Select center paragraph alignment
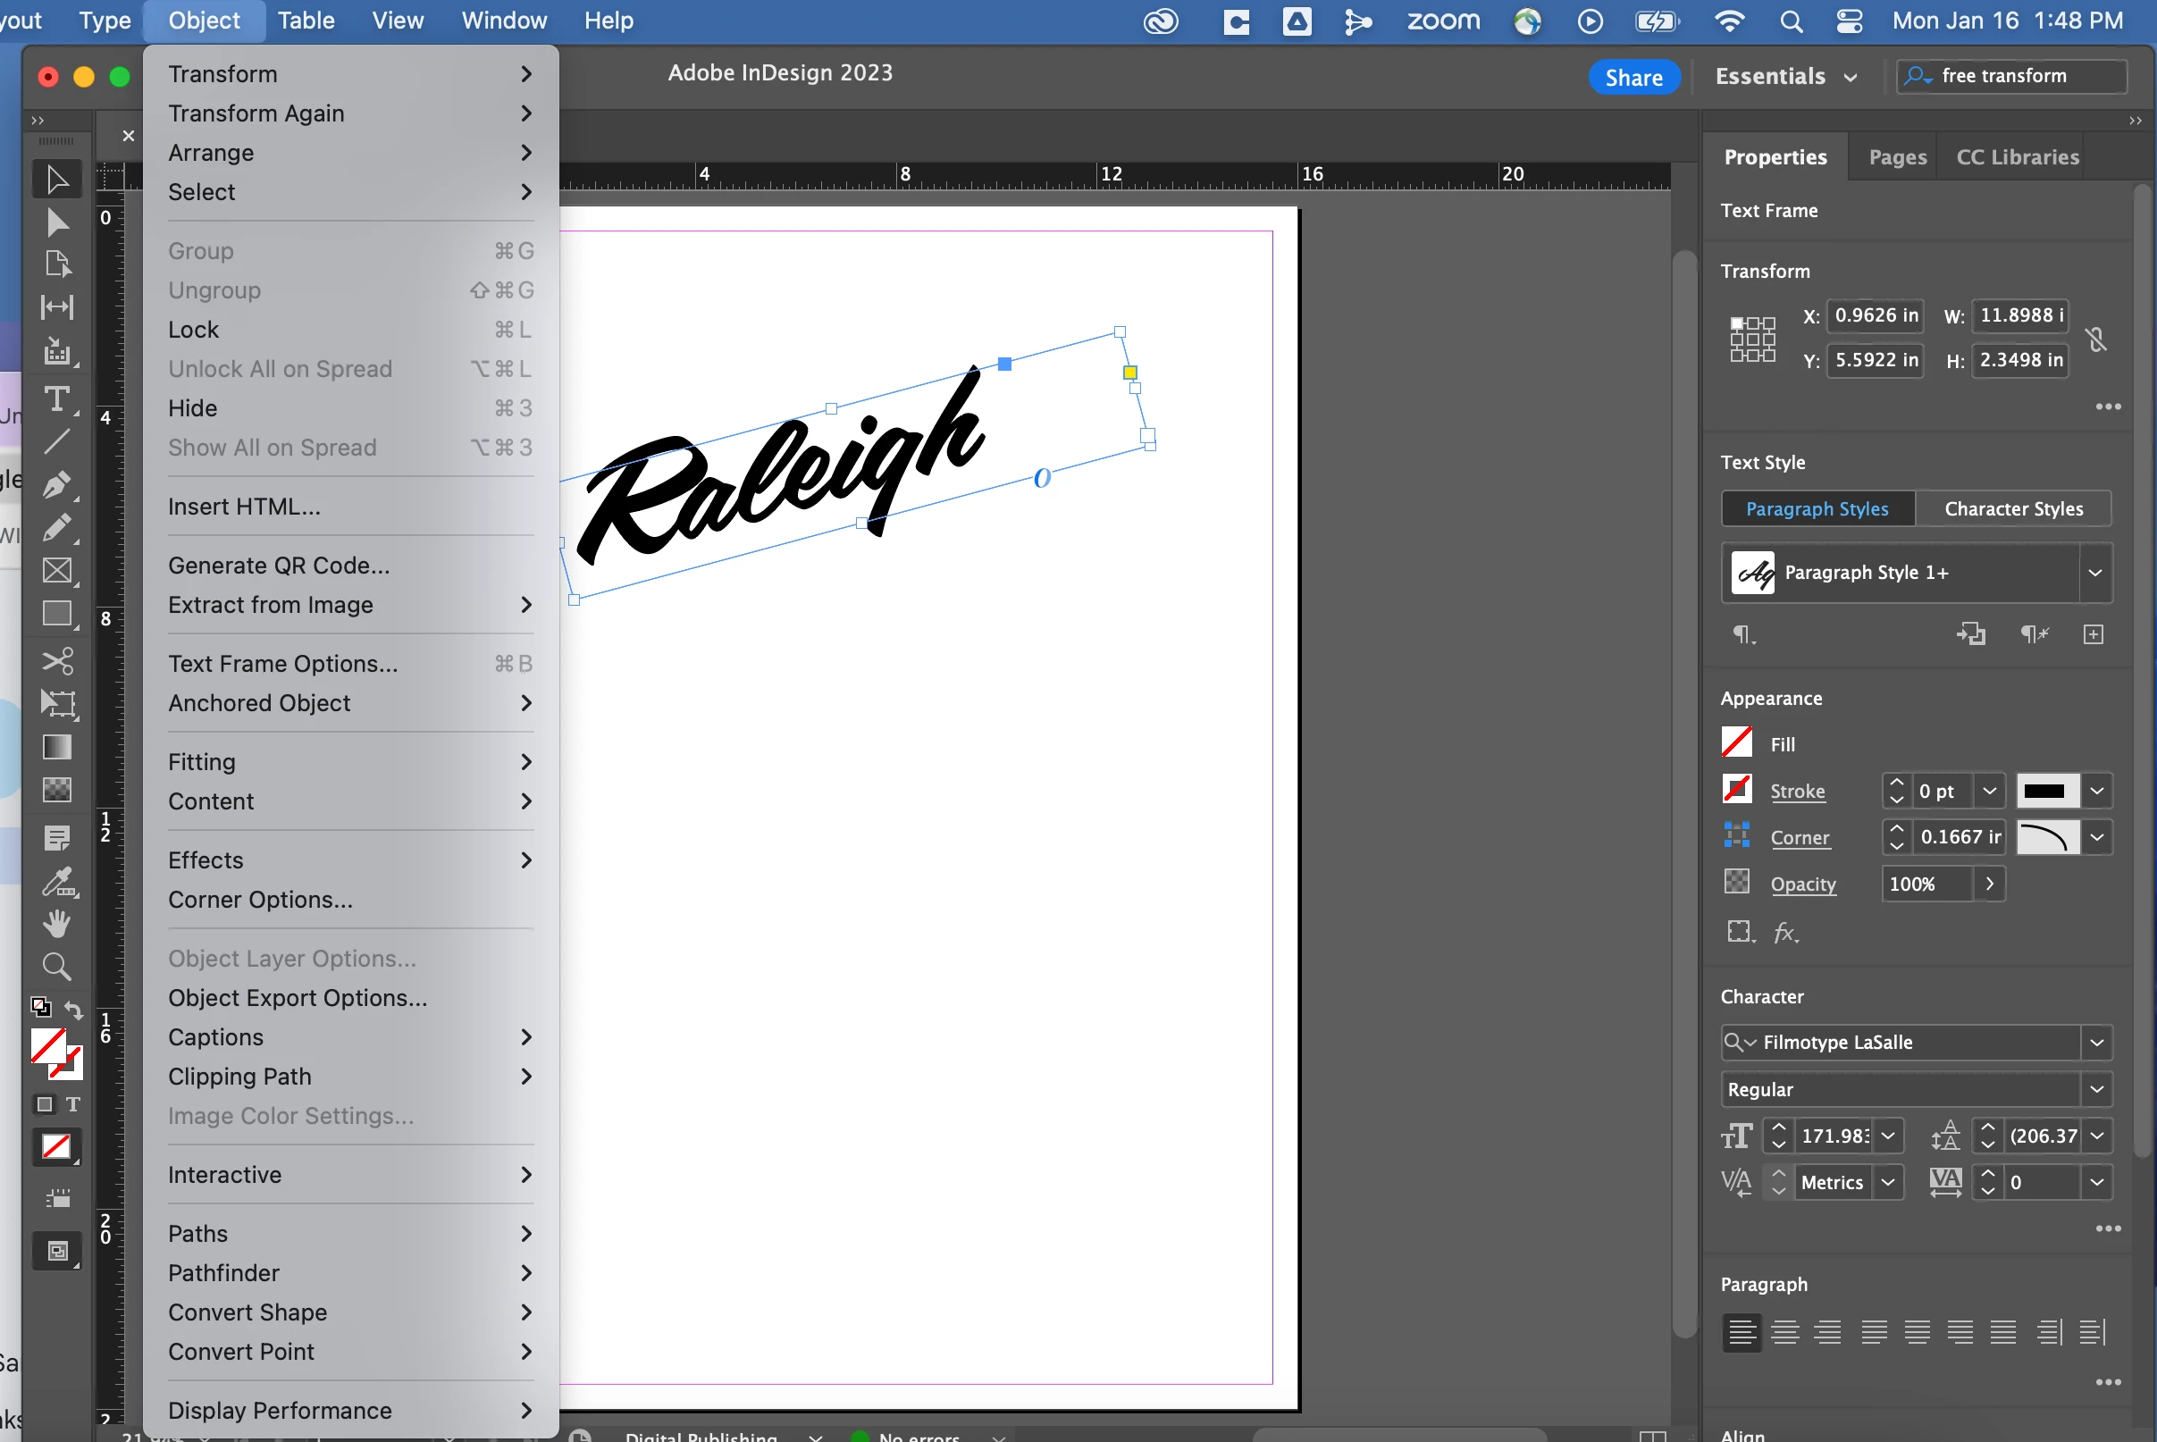Image resolution: width=2157 pixels, height=1442 pixels. [x=1784, y=1333]
